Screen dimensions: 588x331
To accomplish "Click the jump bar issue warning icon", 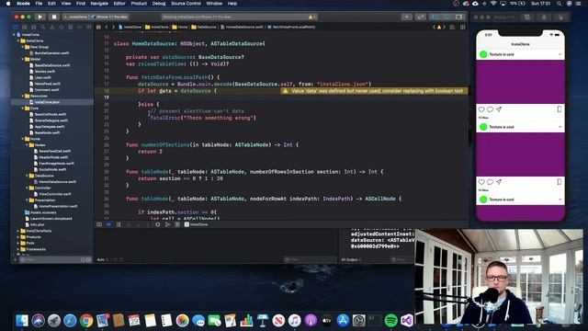I will [439, 27].
